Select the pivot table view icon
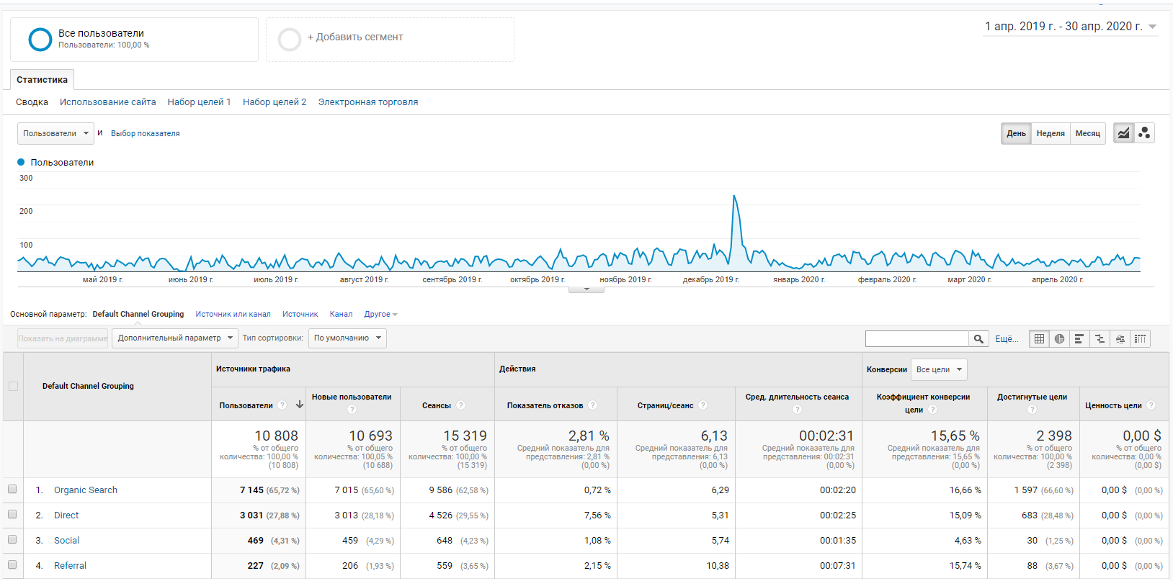 pyautogui.click(x=1140, y=339)
